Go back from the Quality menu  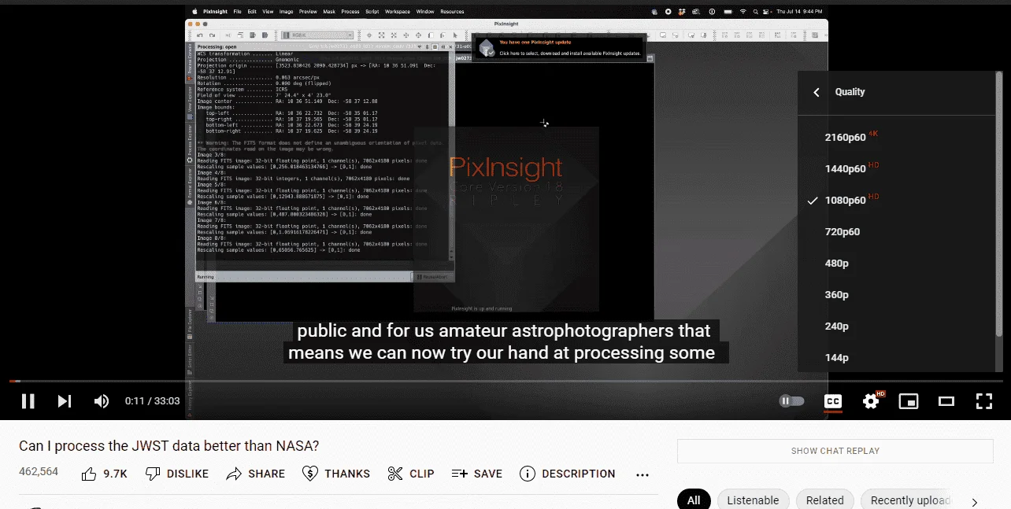coord(817,92)
